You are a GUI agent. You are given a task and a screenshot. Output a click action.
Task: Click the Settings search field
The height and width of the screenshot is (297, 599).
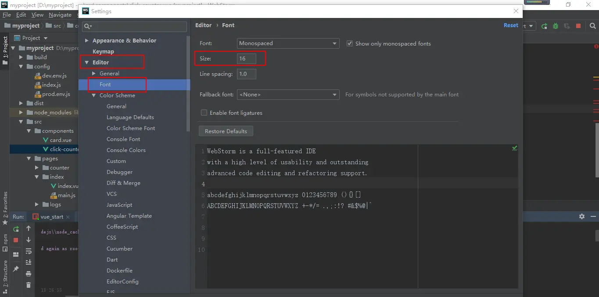click(134, 26)
